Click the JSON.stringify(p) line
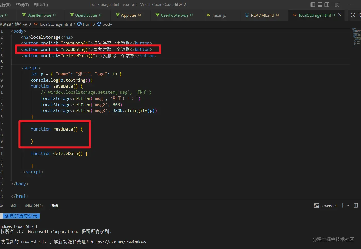361x249 pixels. point(99,110)
